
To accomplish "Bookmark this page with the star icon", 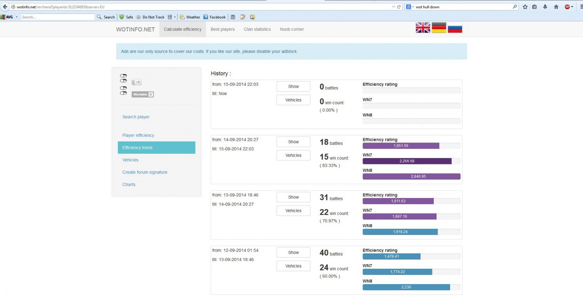I will tap(525, 7).
